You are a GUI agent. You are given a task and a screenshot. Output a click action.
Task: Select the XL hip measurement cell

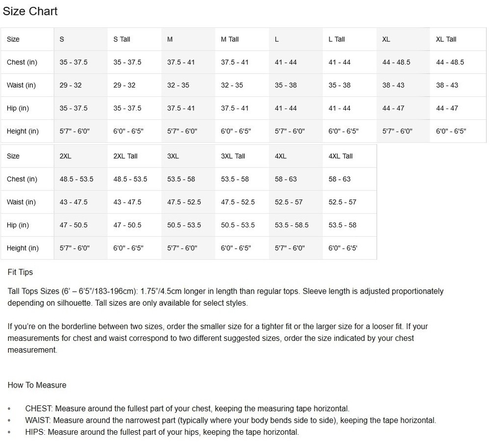tap(393, 108)
